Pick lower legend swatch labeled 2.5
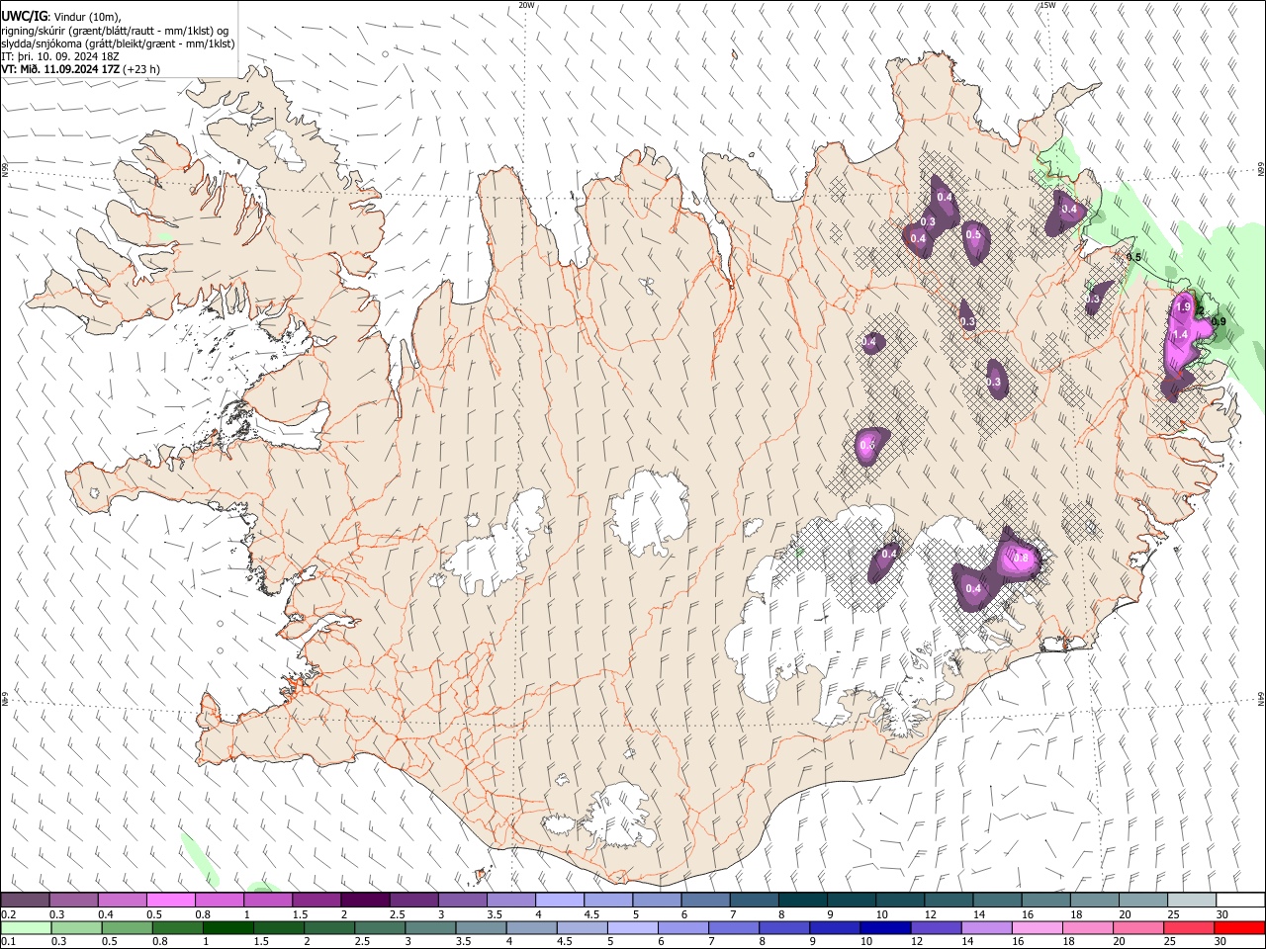The height and width of the screenshot is (949, 1266). coord(379,927)
